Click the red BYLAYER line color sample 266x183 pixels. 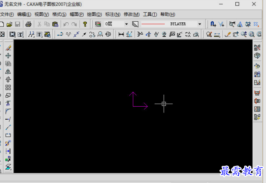click(x=153, y=24)
